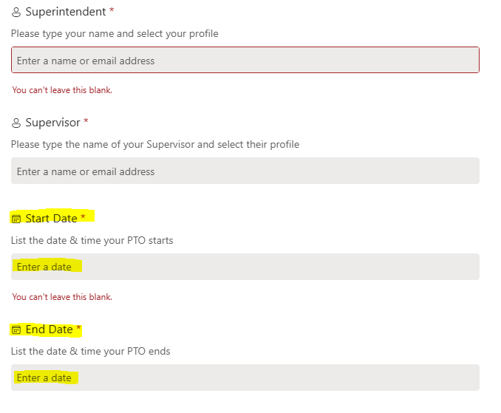Screen dimensions: 501x413
Task: Focus the Supervisor name or email field
Action: (245, 171)
